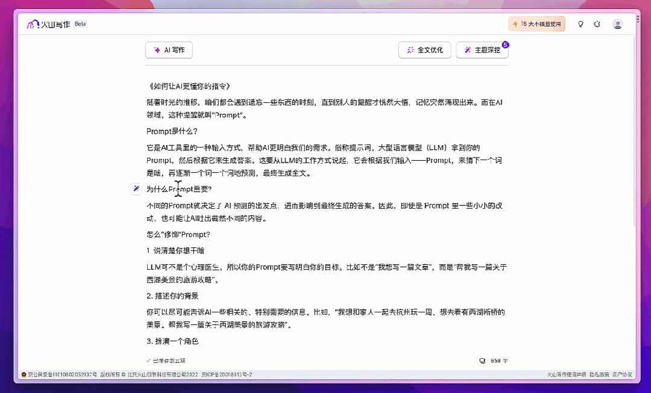Image resolution: width=651 pixels, height=393 pixels.
Task: Click the lightning icon on the quota badge
Action: (516, 23)
